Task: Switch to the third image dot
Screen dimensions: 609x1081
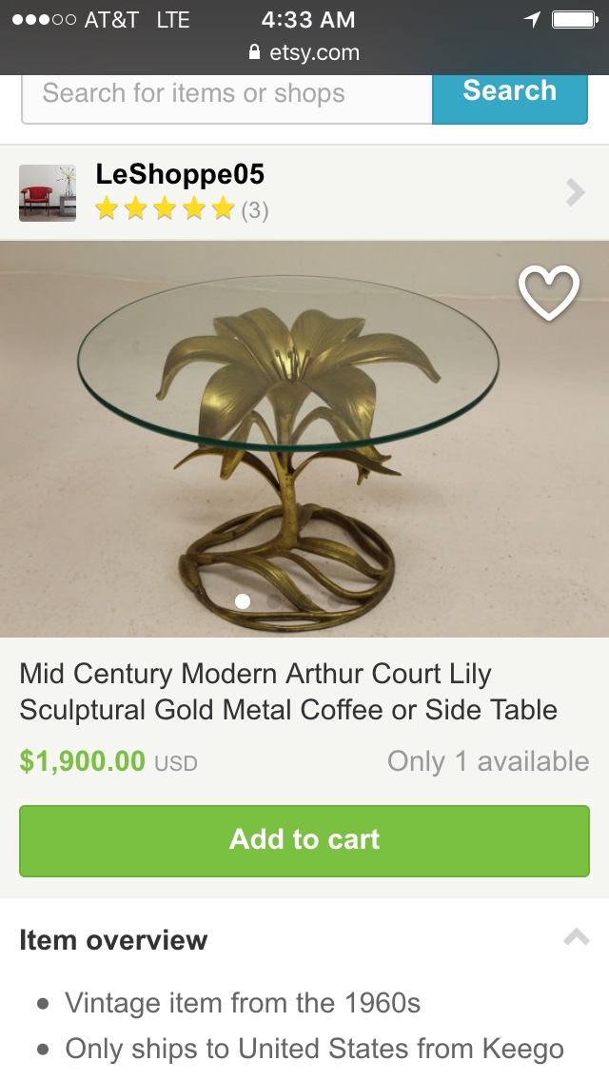Action: click(x=304, y=601)
